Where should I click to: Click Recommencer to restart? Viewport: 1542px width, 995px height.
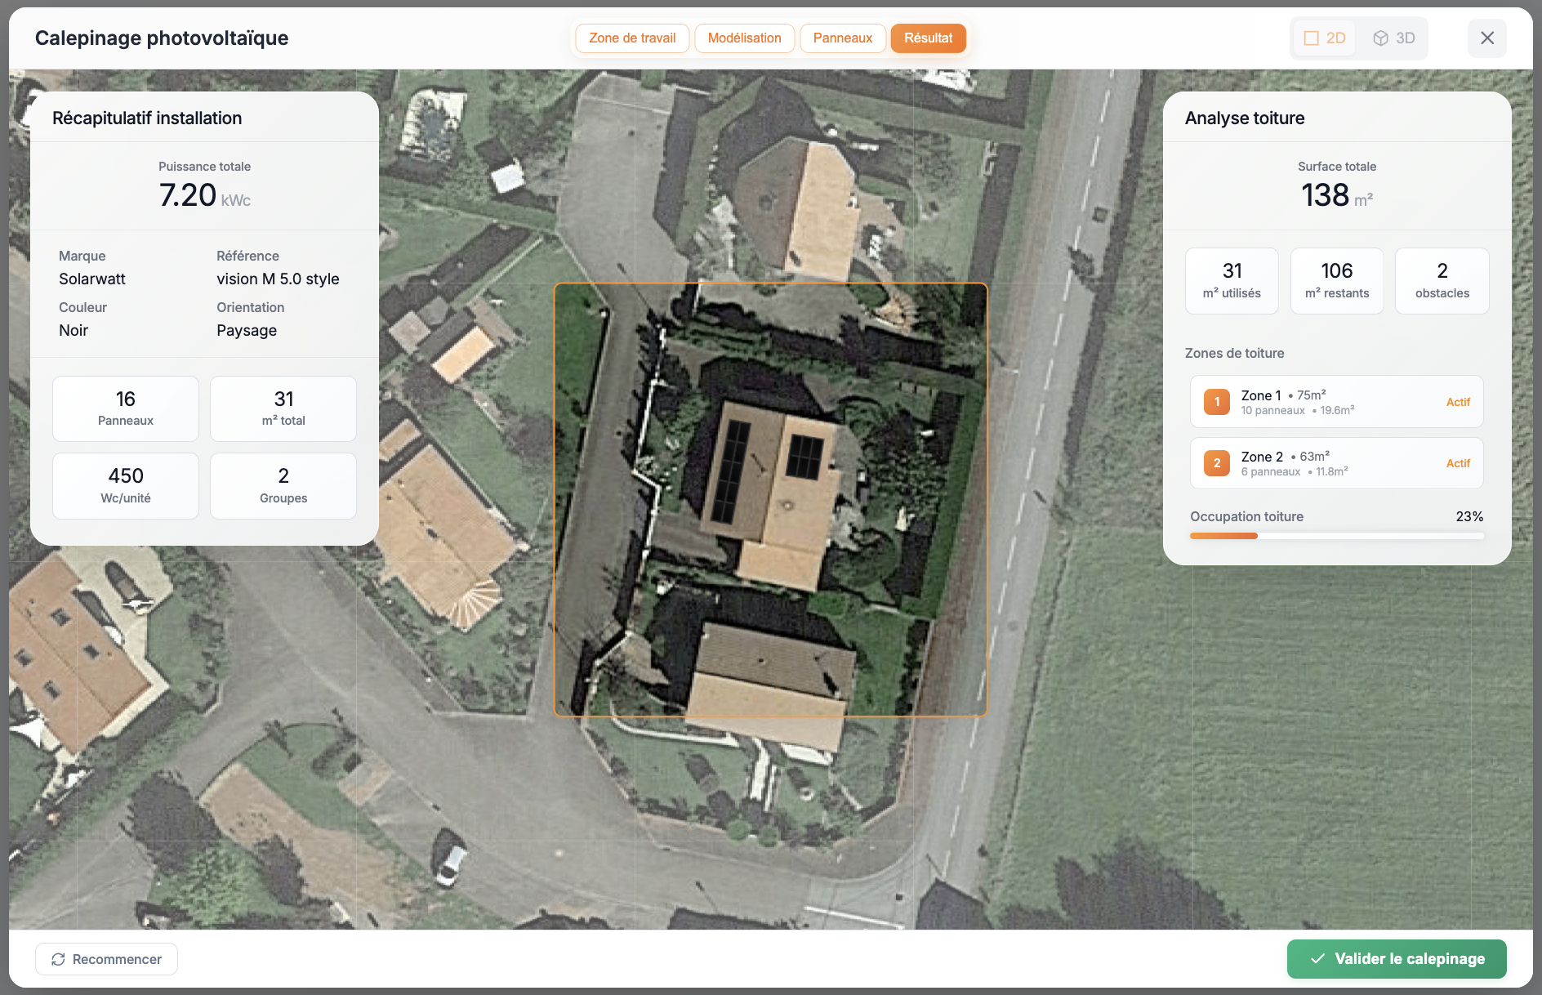[106, 959]
